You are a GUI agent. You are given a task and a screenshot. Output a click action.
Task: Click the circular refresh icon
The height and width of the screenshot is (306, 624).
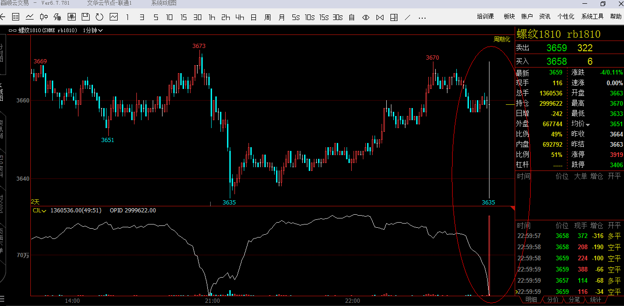click(x=99, y=17)
